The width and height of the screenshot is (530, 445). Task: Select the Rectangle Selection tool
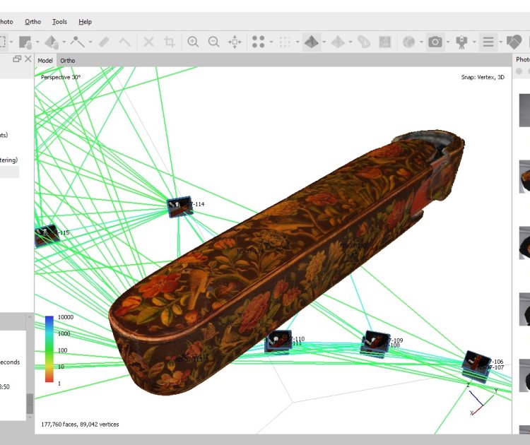click(x=2, y=42)
